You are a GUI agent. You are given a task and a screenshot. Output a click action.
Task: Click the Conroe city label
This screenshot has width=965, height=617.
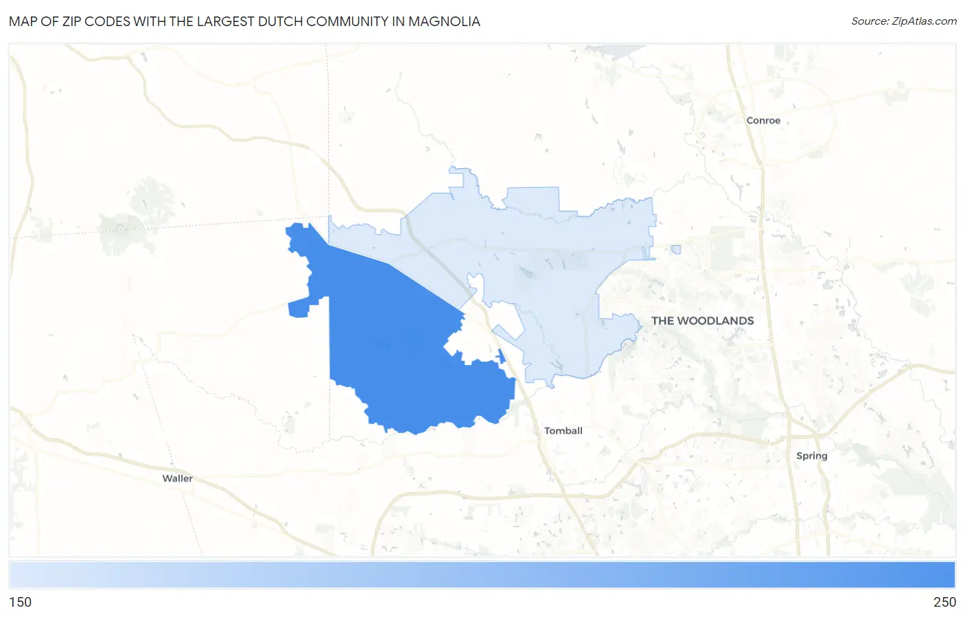(x=763, y=120)
